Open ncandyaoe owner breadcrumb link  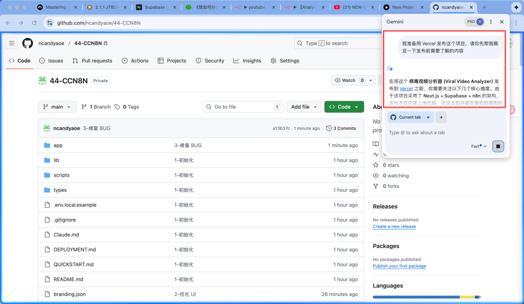point(51,44)
